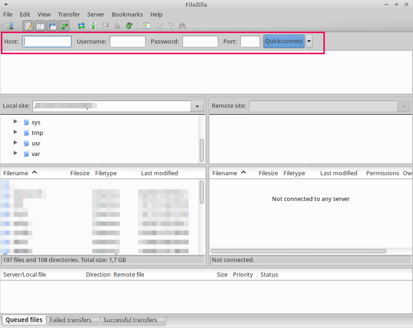The width and height of the screenshot is (413, 328).
Task: Click the Remote file queue column header
Action: coord(153,275)
